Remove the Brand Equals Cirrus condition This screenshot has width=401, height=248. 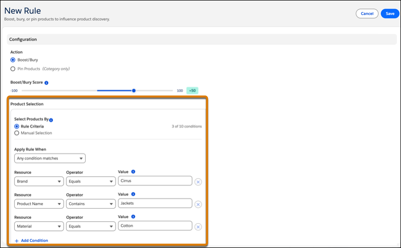tap(198, 182)
